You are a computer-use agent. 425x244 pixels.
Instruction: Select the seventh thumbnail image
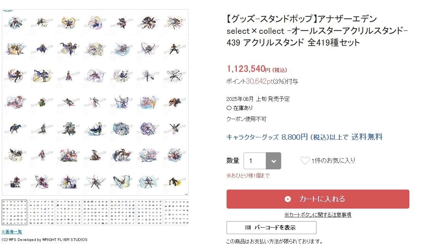click(x=176, y=212)
